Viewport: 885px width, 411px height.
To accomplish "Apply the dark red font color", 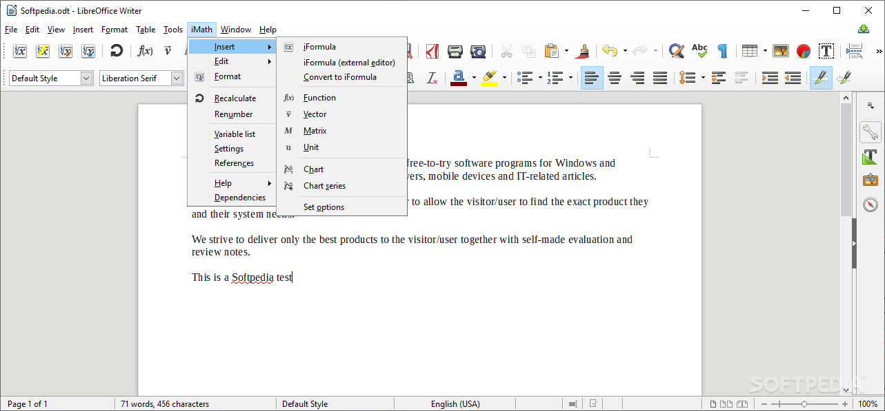I will coord(459,78).
